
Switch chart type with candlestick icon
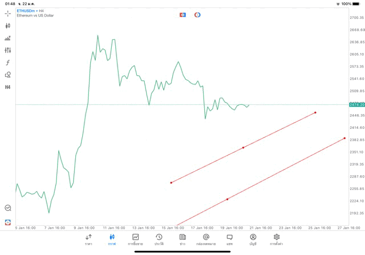(x=8, y=26)
